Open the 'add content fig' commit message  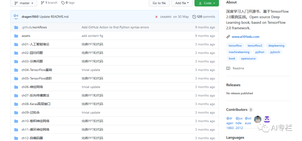[92, 36]
